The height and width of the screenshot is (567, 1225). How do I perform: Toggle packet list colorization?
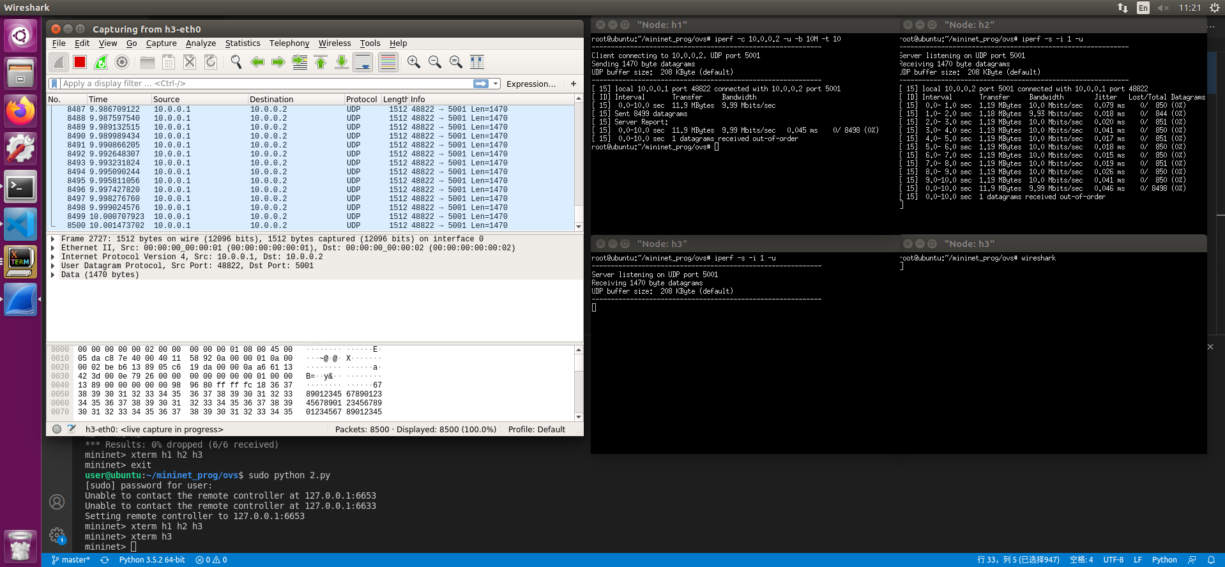[x=388, y=62]
